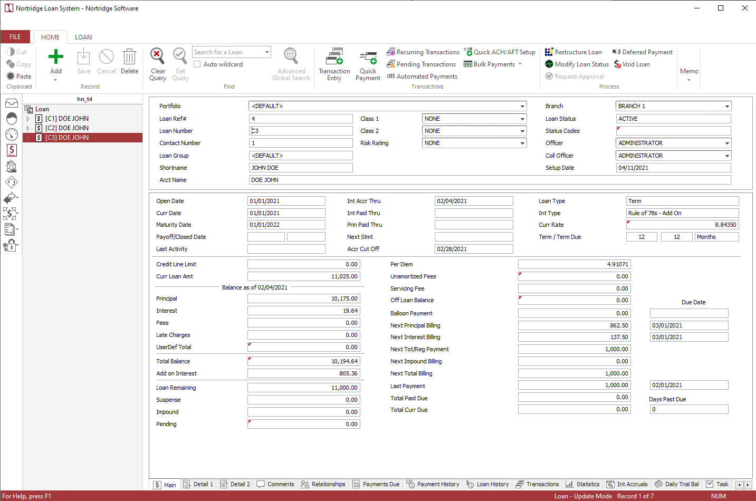This screenshot has width=756, height=501.
Task: Click Restructure Loan
Action: pos(573,52)
